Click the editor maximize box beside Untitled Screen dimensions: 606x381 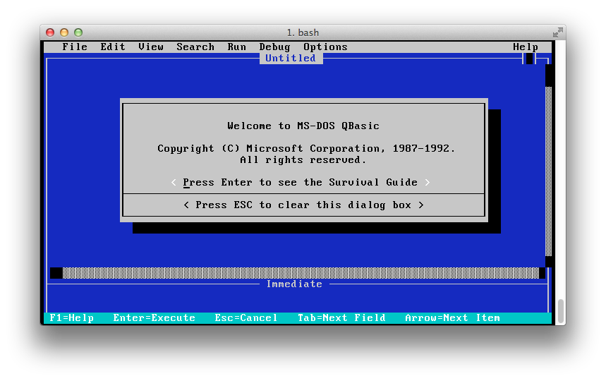[x=529, y=59]
